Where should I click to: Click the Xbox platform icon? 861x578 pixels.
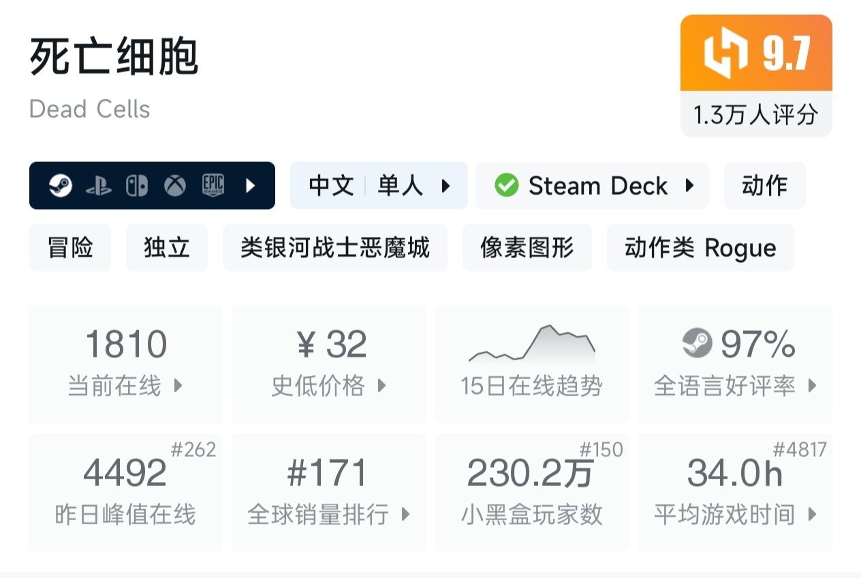click(176, 186)
